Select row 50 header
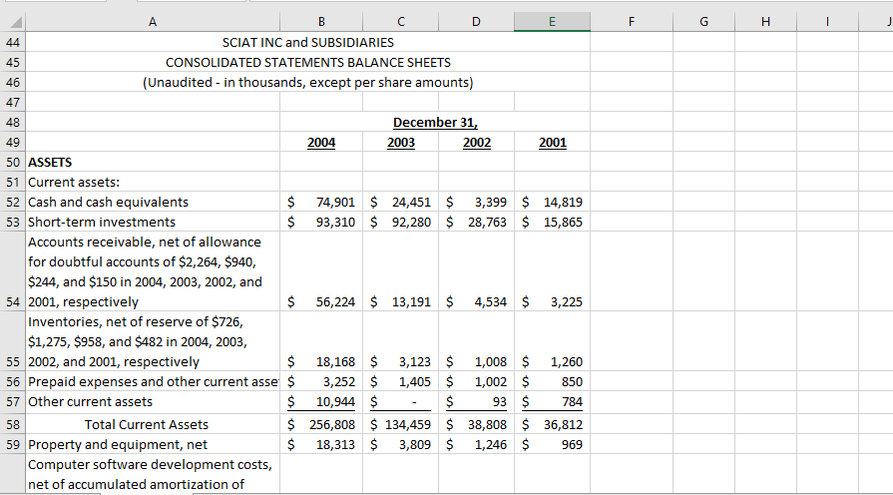Viewport: 893px width, 495px height. pyautogui.click(x=13, y=162)
